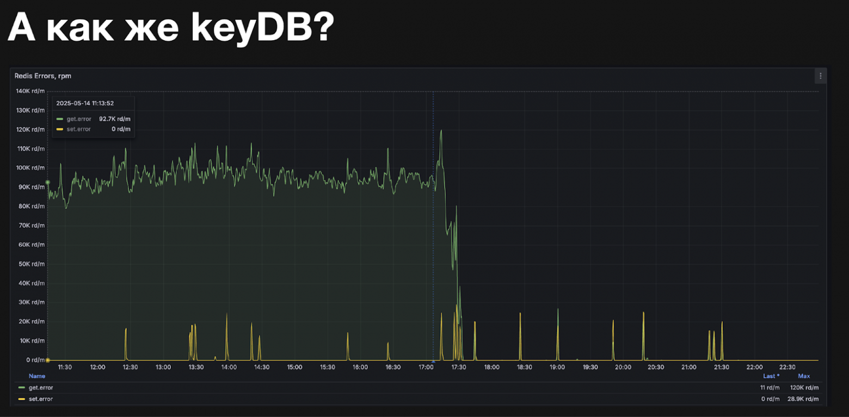
Task: Click the 92.7K rd/m tooltip value
Action: pos(114,119)
